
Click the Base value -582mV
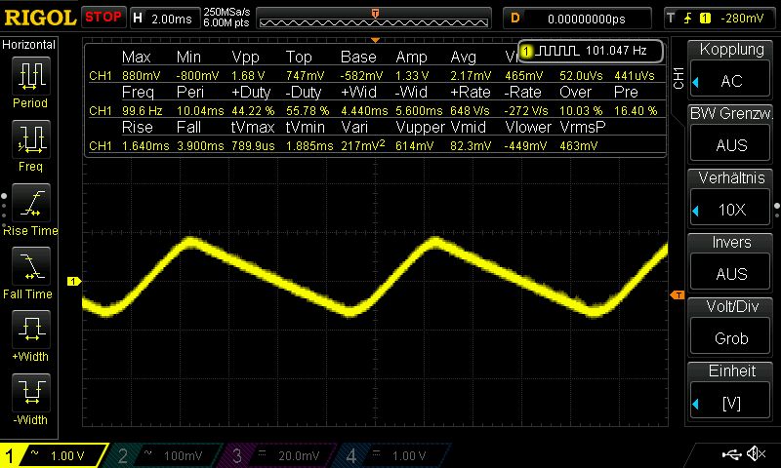coord(361,76)
